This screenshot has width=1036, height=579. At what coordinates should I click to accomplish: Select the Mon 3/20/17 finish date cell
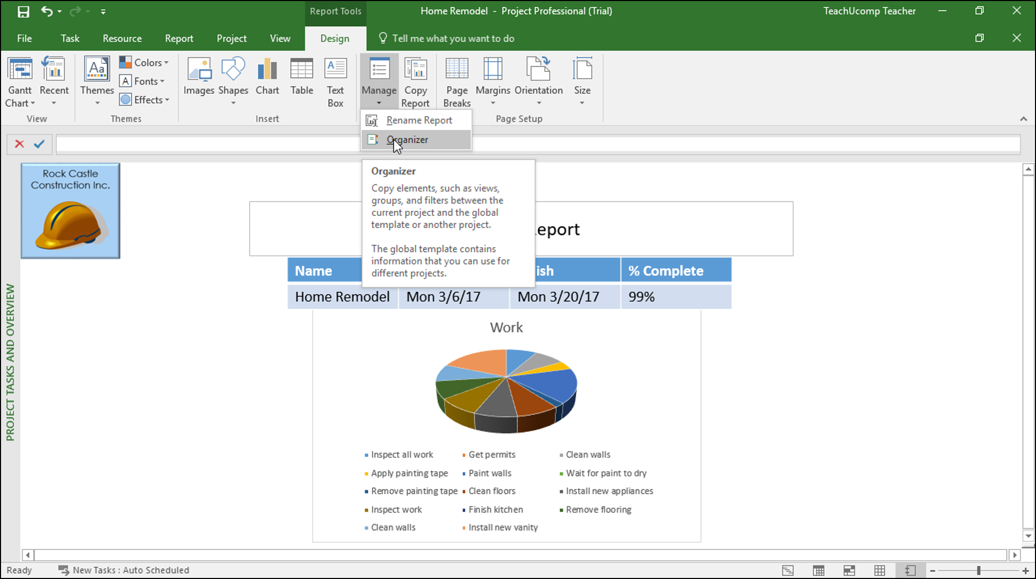pos(565,297)
